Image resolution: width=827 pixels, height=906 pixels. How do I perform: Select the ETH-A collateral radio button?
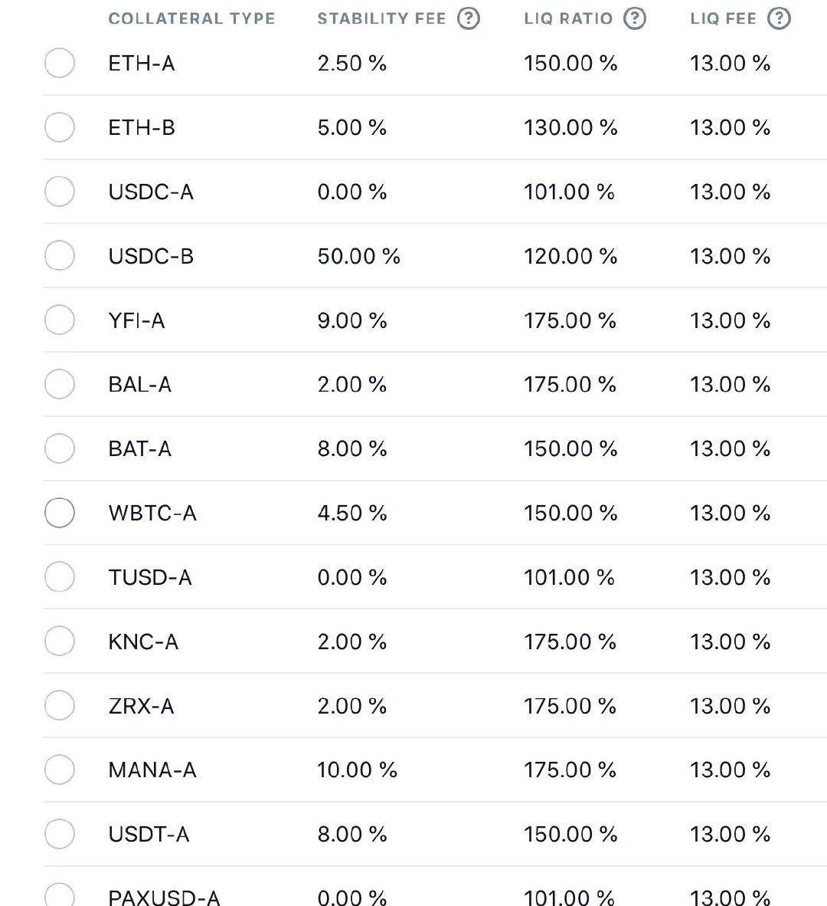(x=60, y=63)
